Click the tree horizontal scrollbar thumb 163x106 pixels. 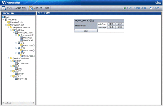point(8,103)
